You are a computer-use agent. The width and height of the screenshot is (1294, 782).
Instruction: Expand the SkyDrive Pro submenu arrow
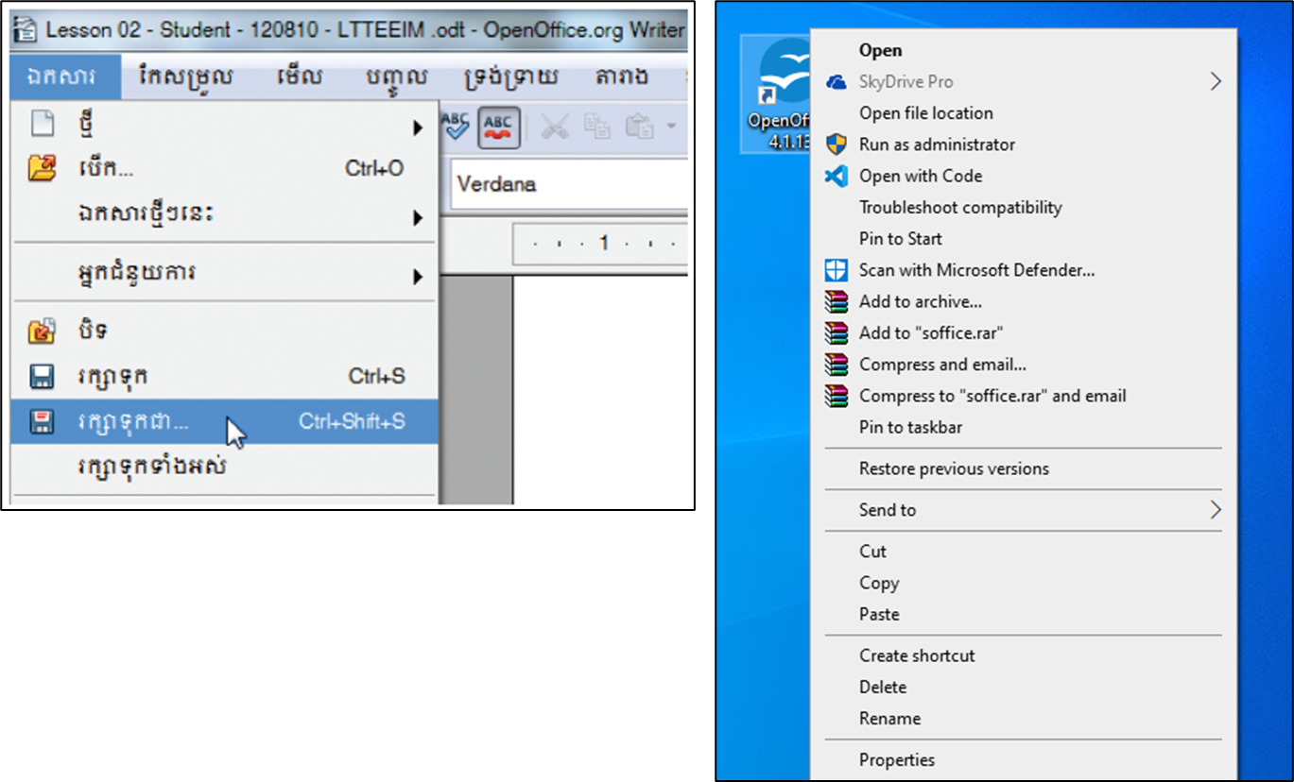click(x=1215, y=82)
